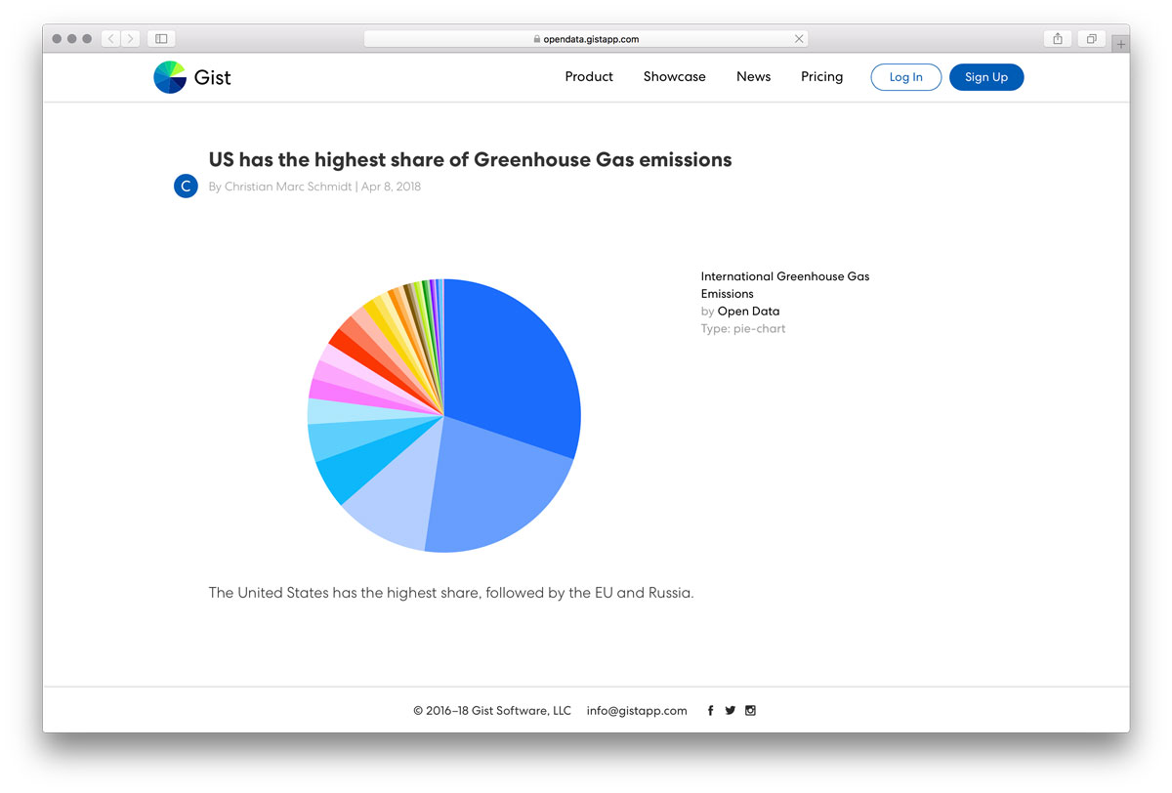The image size is (1172, 793).
Task: Click the Log In button
Action: (x=906, y=77)
